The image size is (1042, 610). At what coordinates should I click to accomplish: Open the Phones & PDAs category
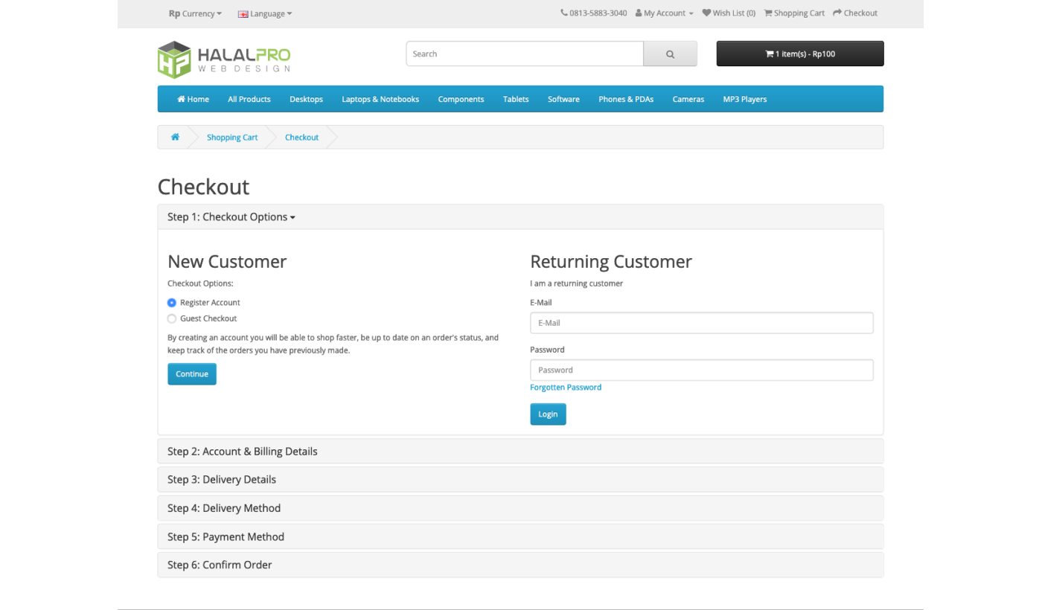coord(625,99)
